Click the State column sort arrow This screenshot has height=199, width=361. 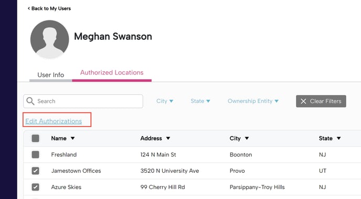click(x=338, y=138)
